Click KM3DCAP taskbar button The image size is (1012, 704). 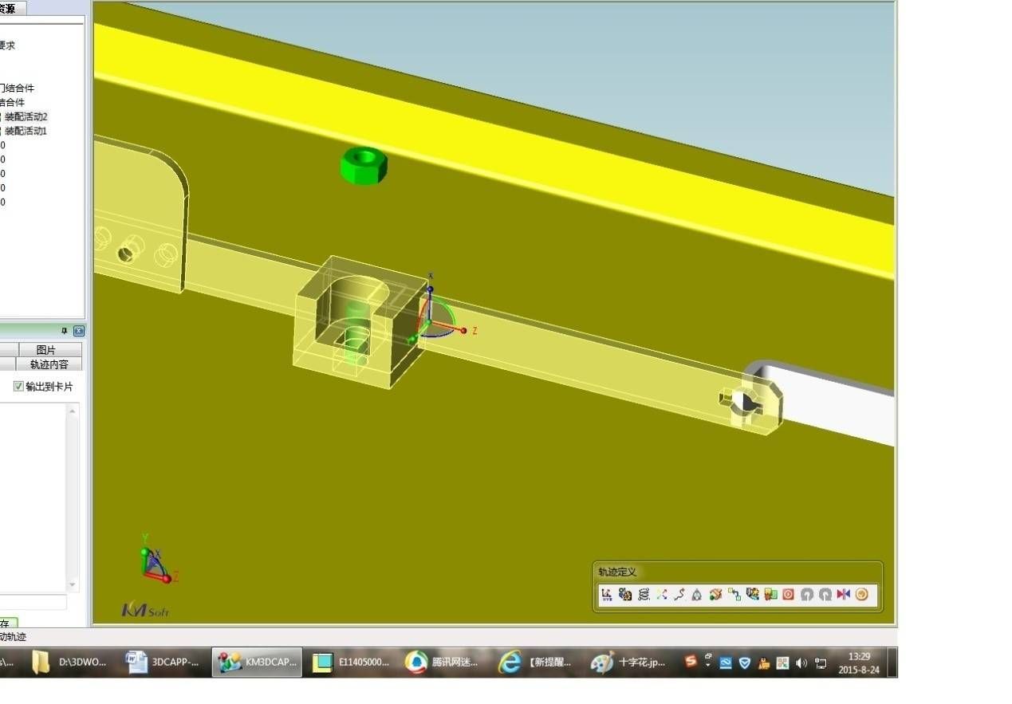pos(258,663)
